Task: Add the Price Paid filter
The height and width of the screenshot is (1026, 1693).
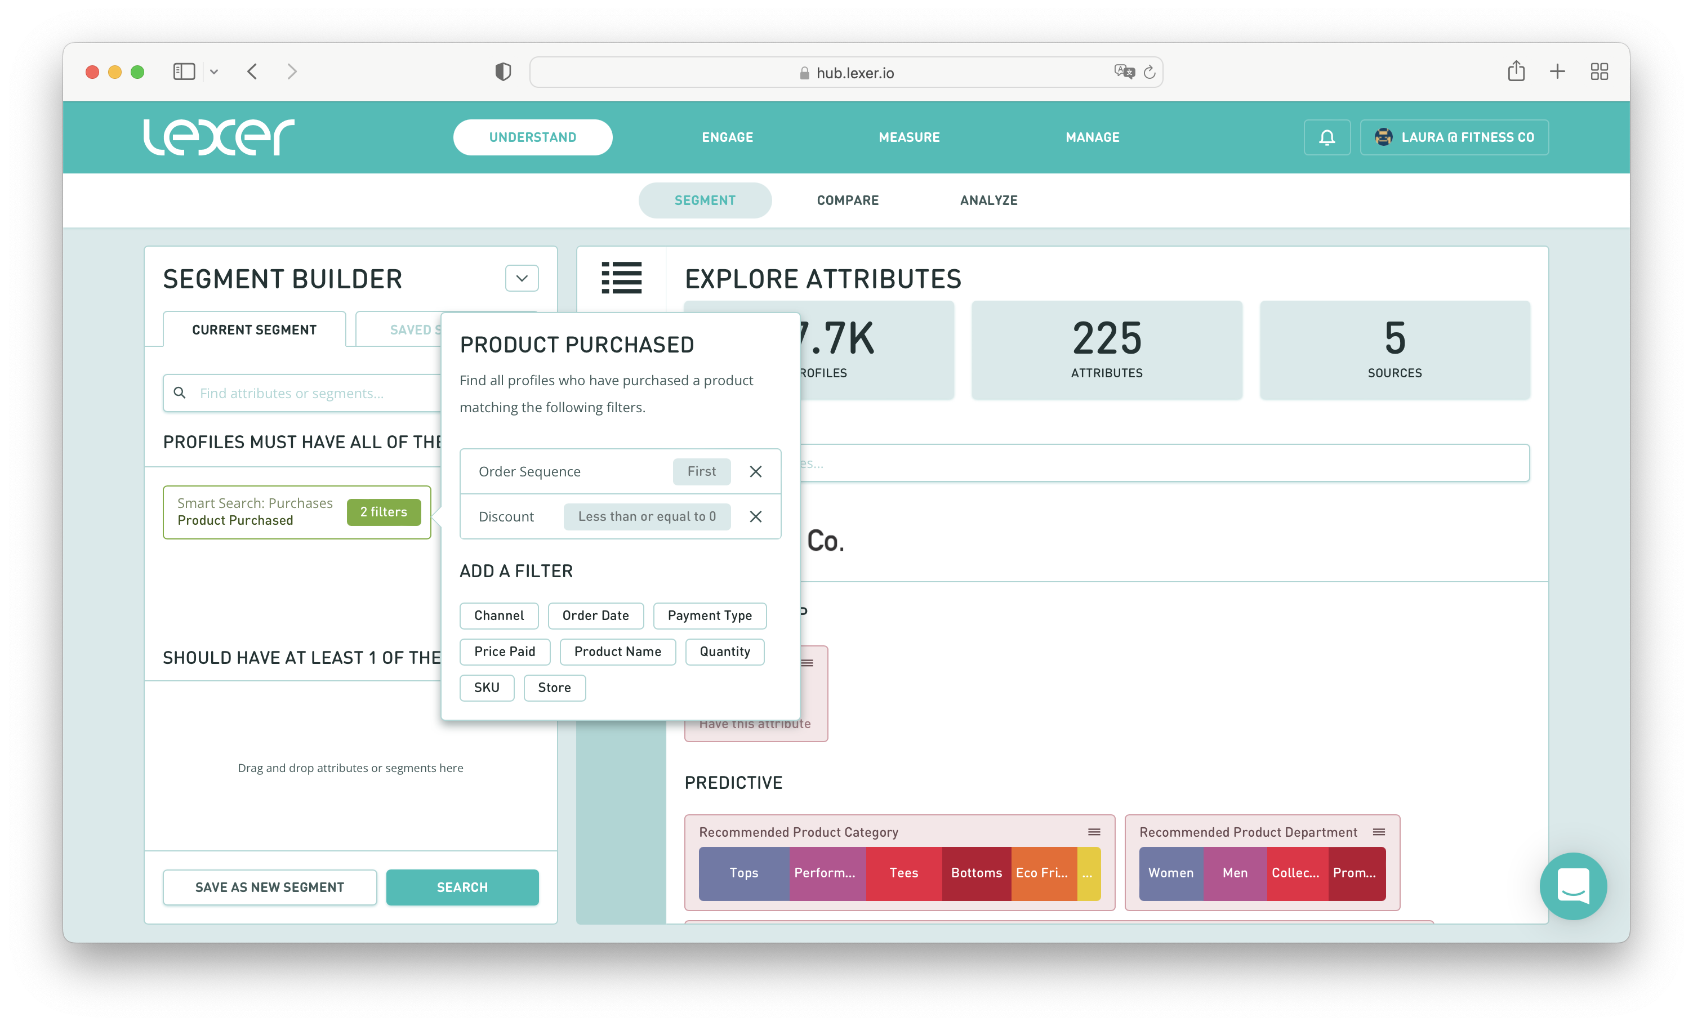Action: click(505, 652)
